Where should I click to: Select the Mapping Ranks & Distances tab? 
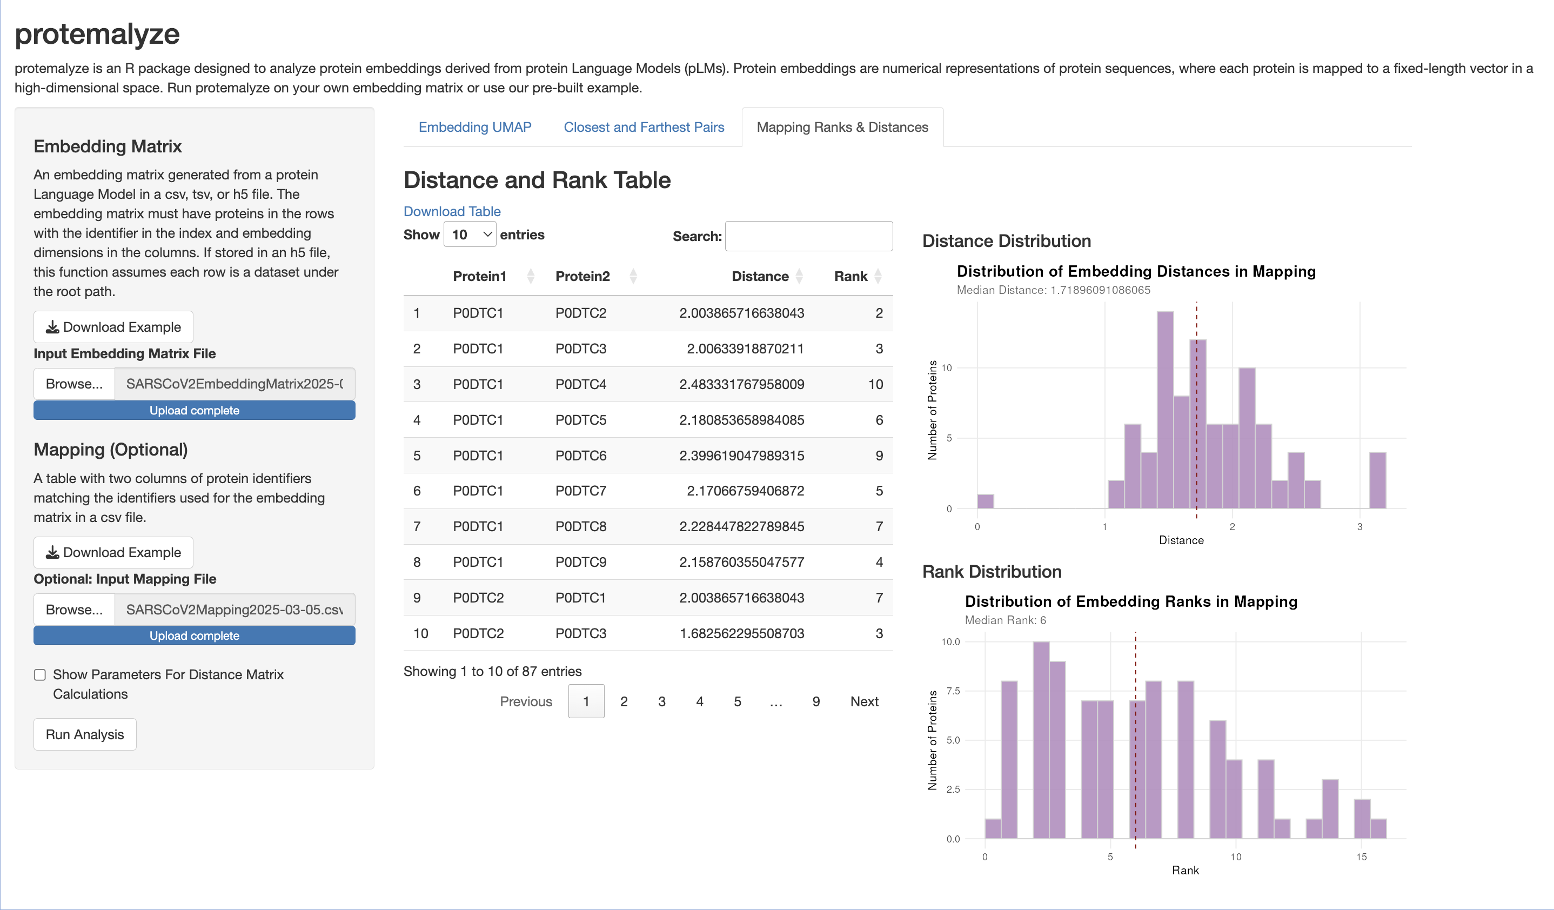point(842,127)
